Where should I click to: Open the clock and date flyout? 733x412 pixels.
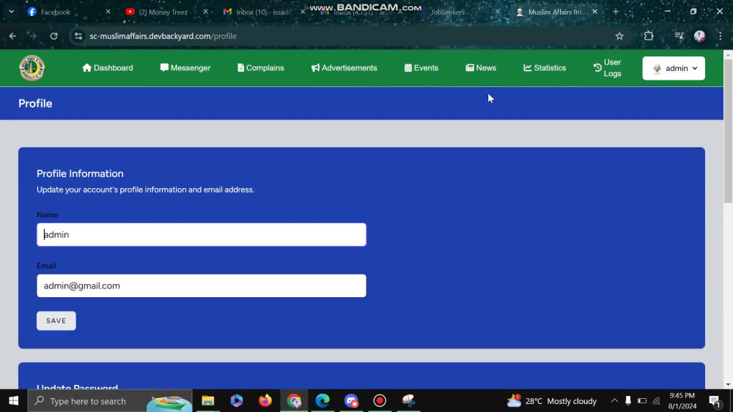pos(682,401)
